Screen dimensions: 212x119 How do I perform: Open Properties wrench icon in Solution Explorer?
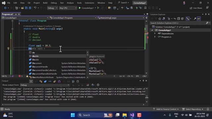[195, 19]
